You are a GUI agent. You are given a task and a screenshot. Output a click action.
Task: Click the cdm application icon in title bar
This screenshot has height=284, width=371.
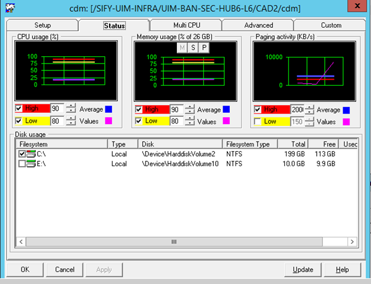pos(10,7)
